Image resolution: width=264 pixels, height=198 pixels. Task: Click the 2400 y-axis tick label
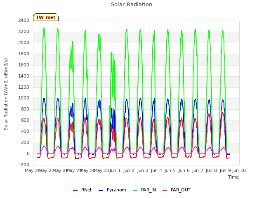point(24,20)
